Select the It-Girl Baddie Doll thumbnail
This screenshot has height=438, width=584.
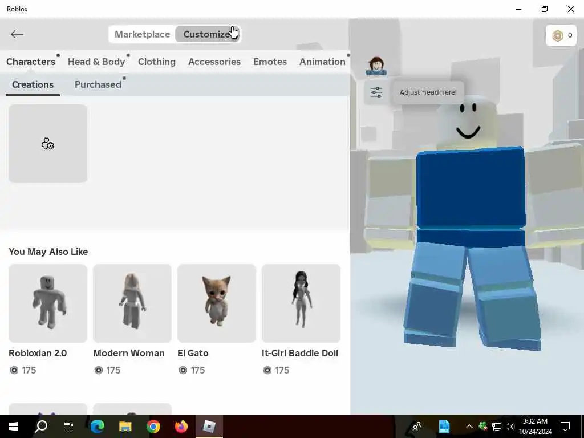(301, 303)
